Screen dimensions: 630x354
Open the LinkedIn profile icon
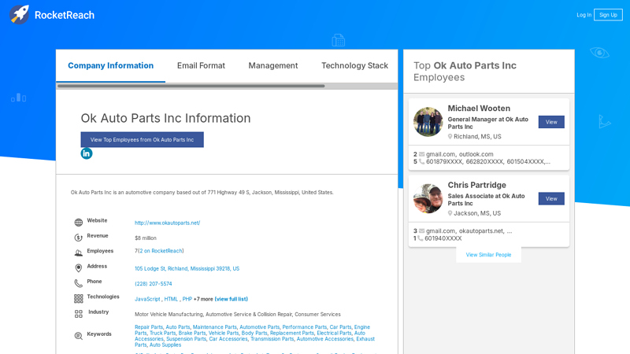click(x=87, y=153)
